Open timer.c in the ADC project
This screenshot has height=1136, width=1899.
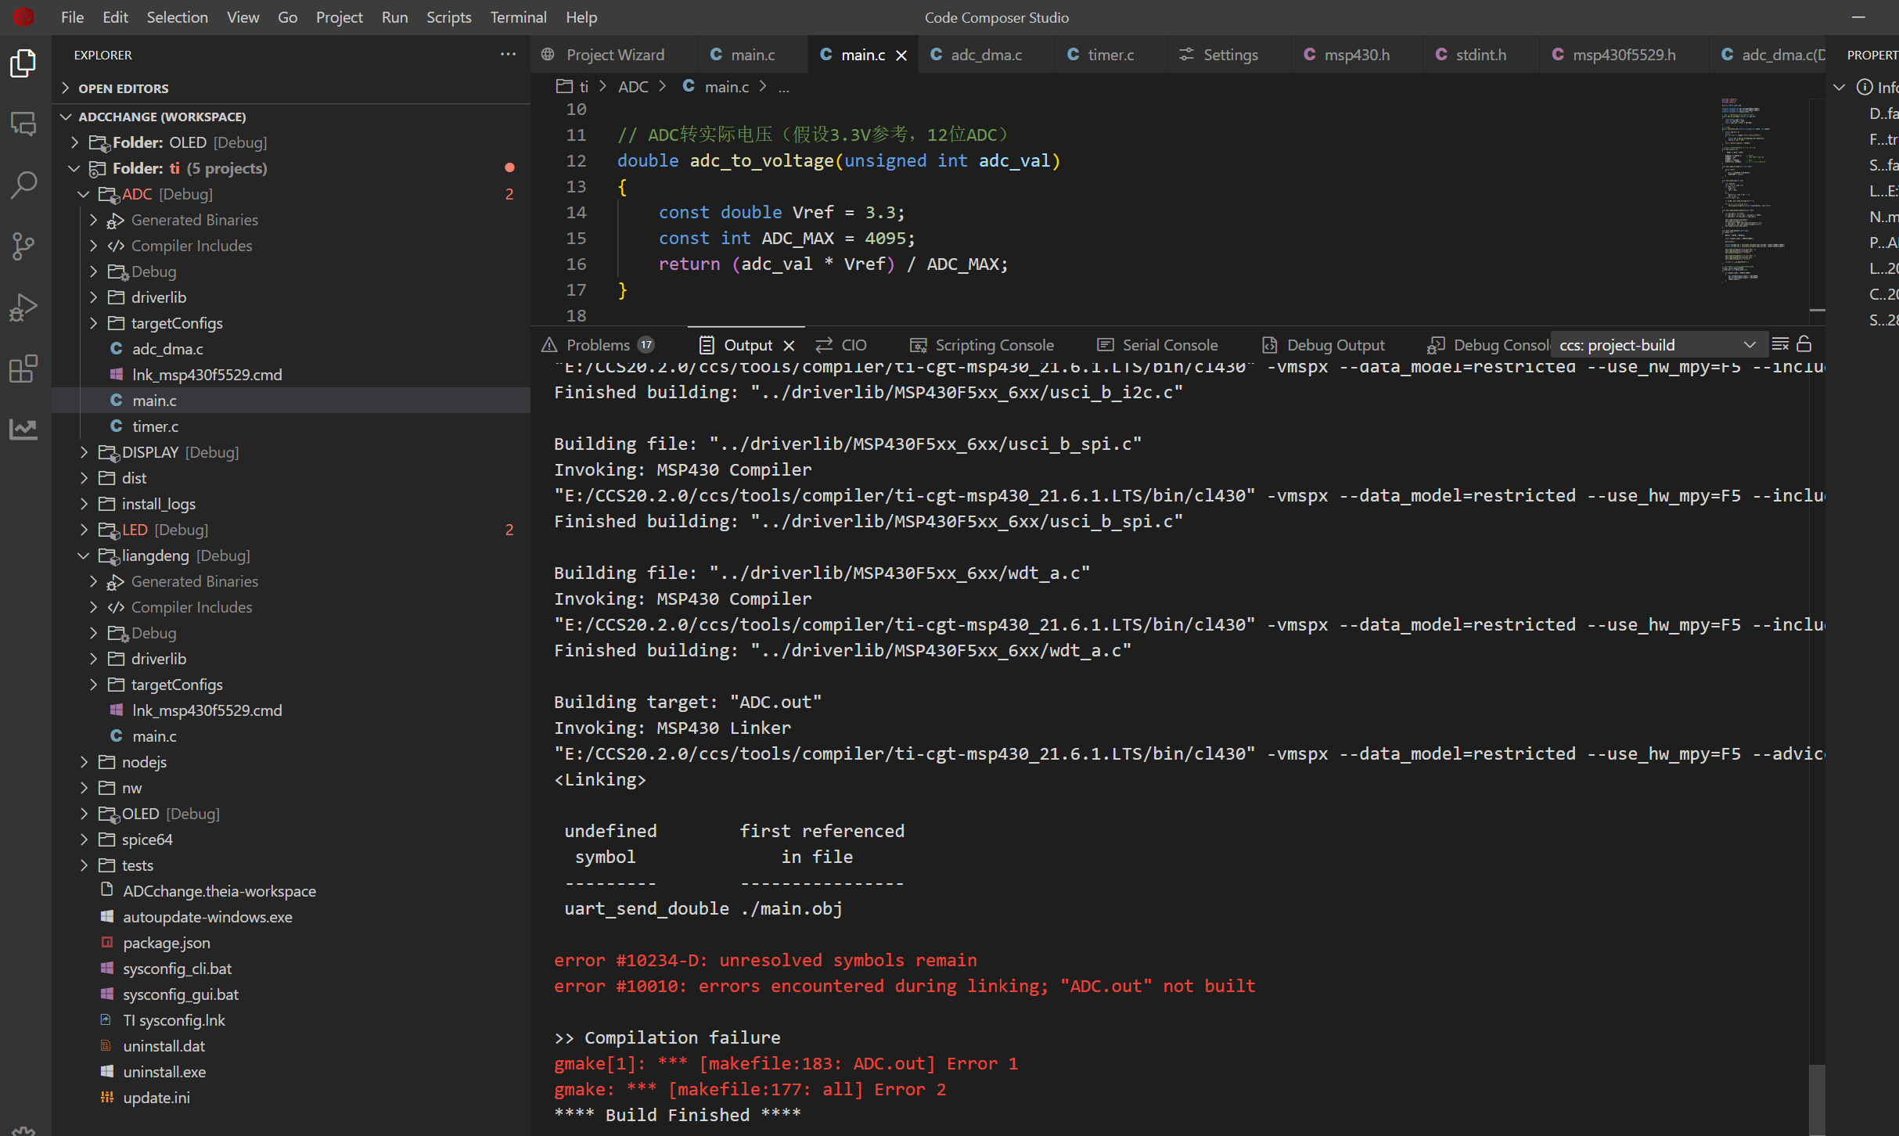coord(155,426)
